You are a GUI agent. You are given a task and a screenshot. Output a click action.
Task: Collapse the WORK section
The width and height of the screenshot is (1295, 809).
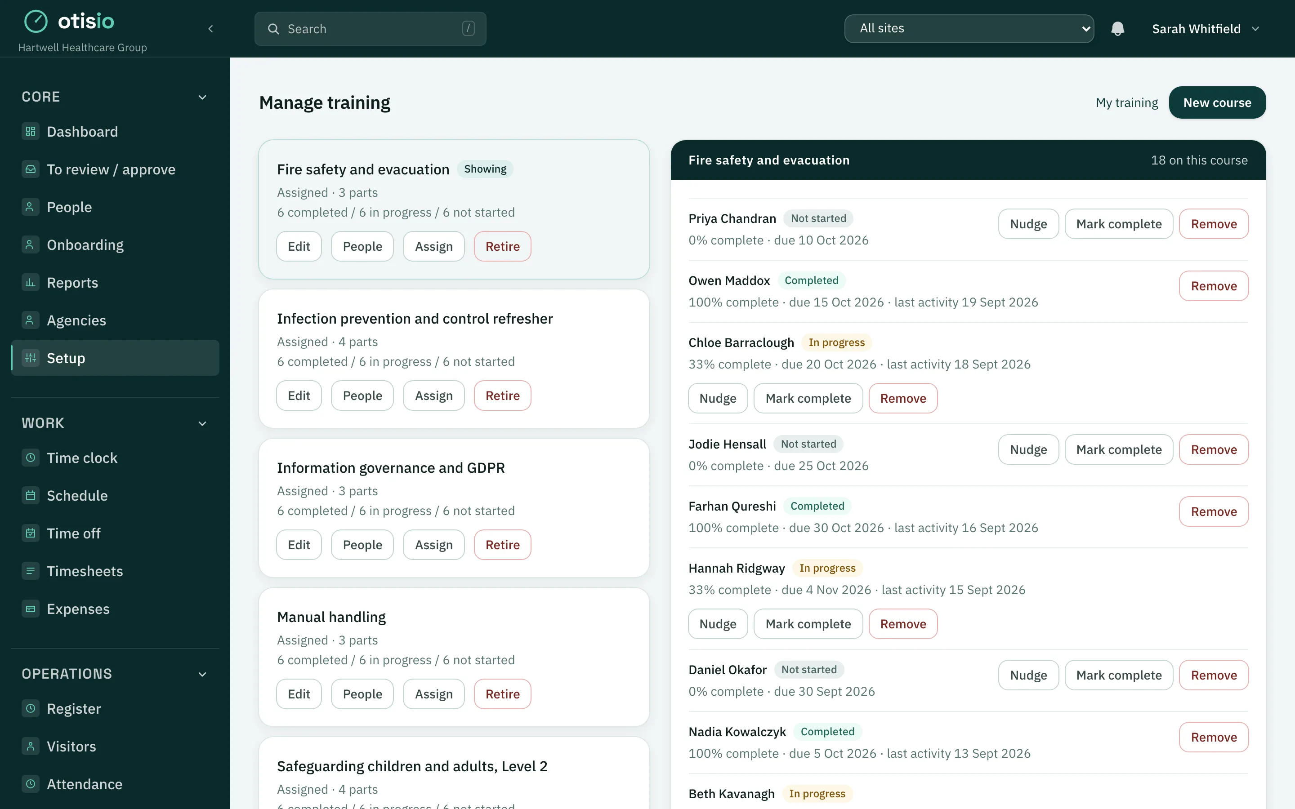pyautogui.click(x=202, y=424)
